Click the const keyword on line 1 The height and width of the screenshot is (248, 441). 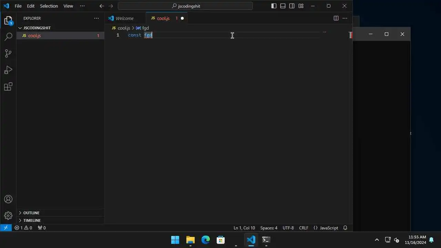point(135,35)
